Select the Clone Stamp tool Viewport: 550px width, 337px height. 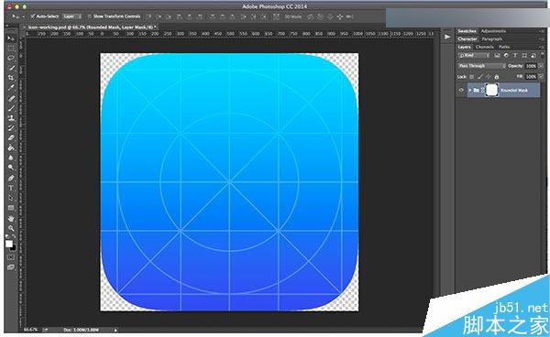pyautogui.click(x=11, y=118)
